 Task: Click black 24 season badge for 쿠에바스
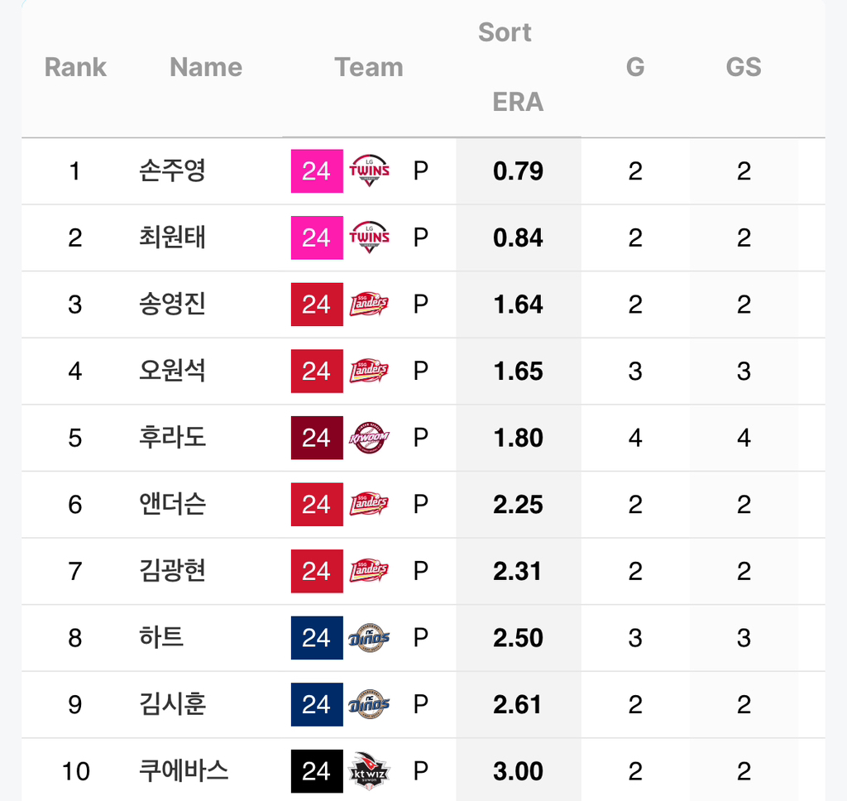tap(317, 771)
